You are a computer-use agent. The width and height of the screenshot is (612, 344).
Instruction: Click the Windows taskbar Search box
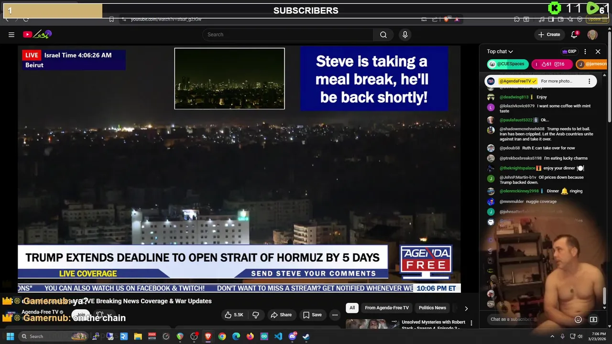pyautogui.click(x=52, y=336)
